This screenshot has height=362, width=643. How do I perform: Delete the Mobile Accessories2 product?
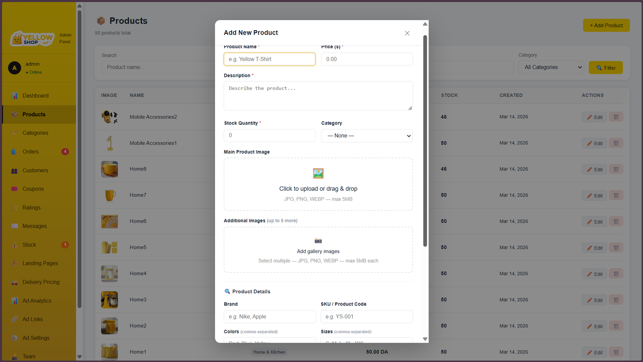pyautogui.click(x=616, y=117)
